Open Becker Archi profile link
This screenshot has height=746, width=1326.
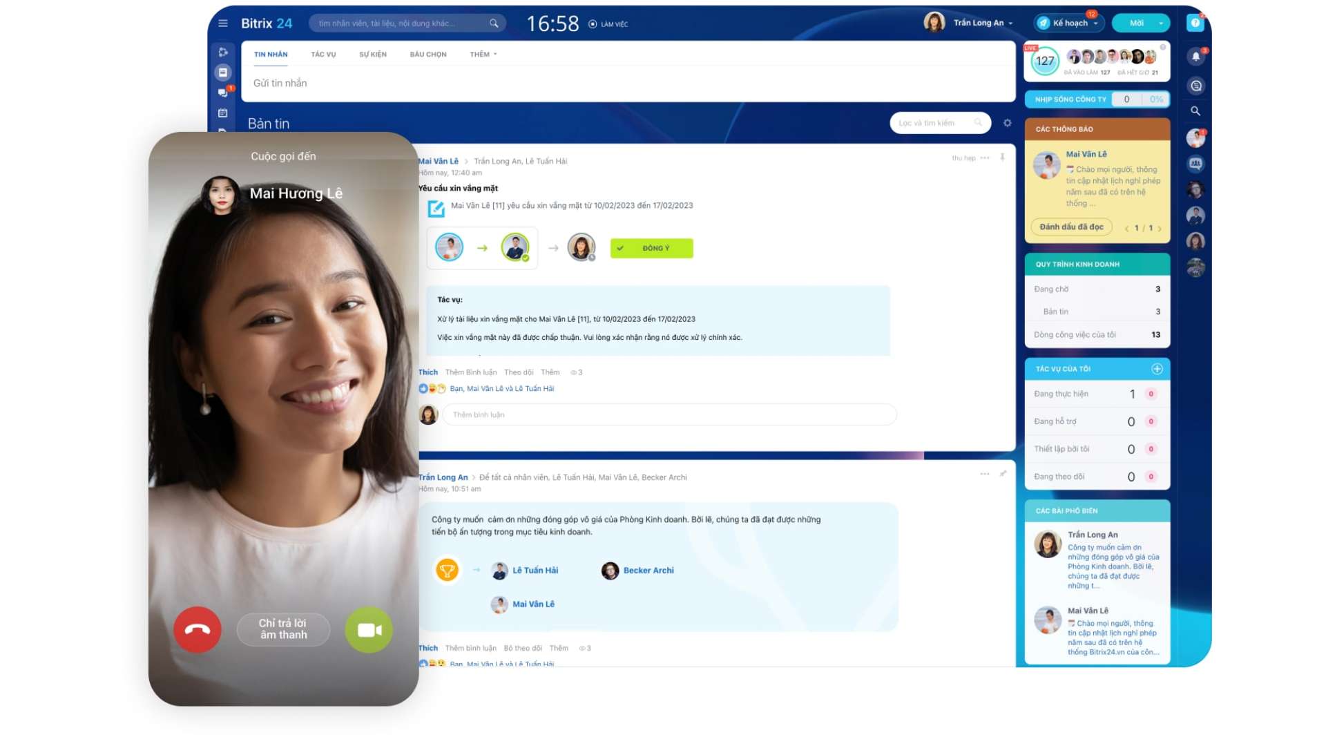click(x=648, y=571)
